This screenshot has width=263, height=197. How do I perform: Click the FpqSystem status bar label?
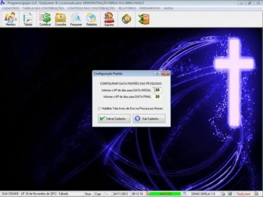pyautogui.click(x=244, y=194)
